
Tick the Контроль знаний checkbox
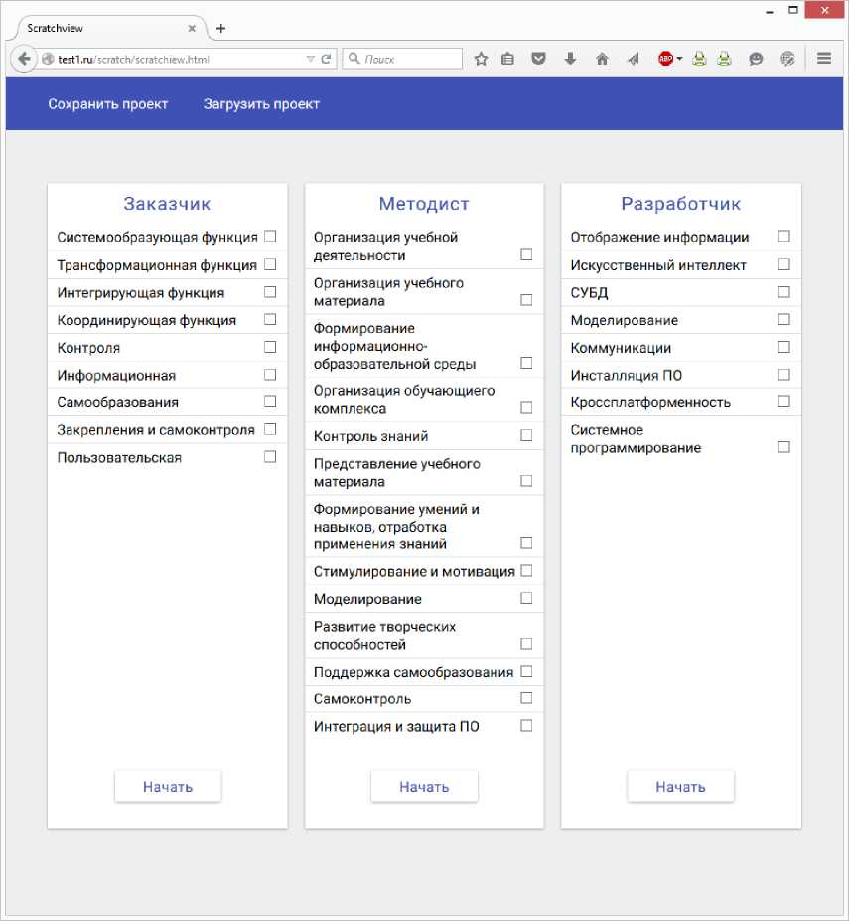tap(526, 436)
